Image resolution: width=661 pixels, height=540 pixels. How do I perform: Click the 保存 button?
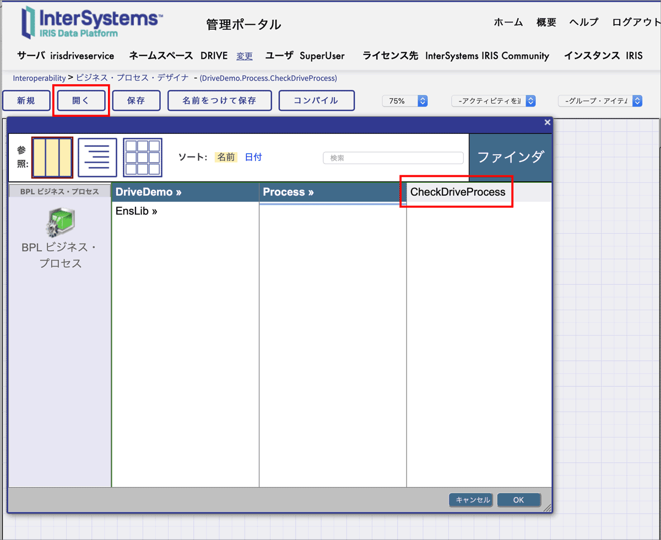click(136, 100)
